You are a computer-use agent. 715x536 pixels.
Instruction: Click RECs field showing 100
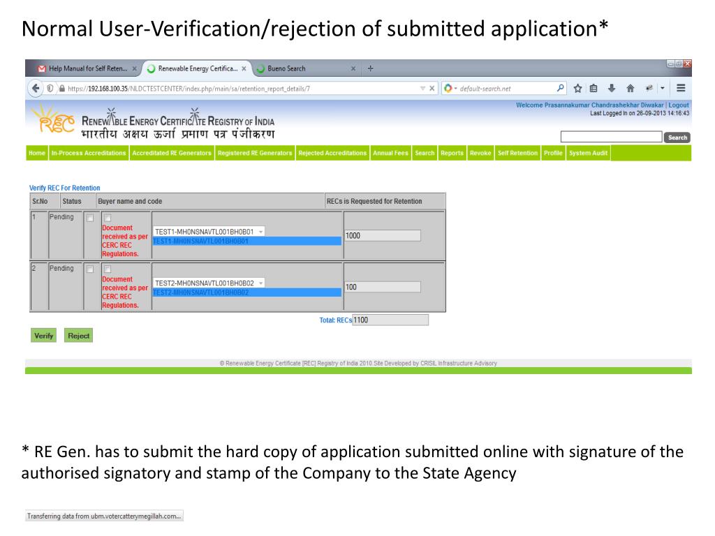click(x=382, y=287)
